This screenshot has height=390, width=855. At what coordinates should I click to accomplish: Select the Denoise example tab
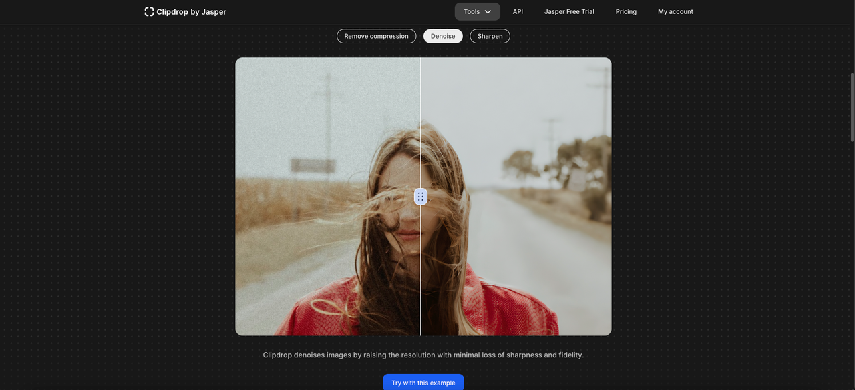tap(443, 36)
